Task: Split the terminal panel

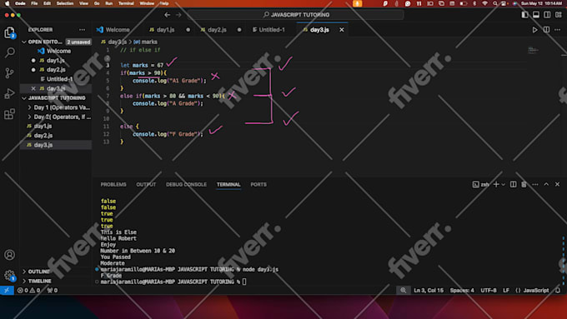Action: click(x=513, y=184)
